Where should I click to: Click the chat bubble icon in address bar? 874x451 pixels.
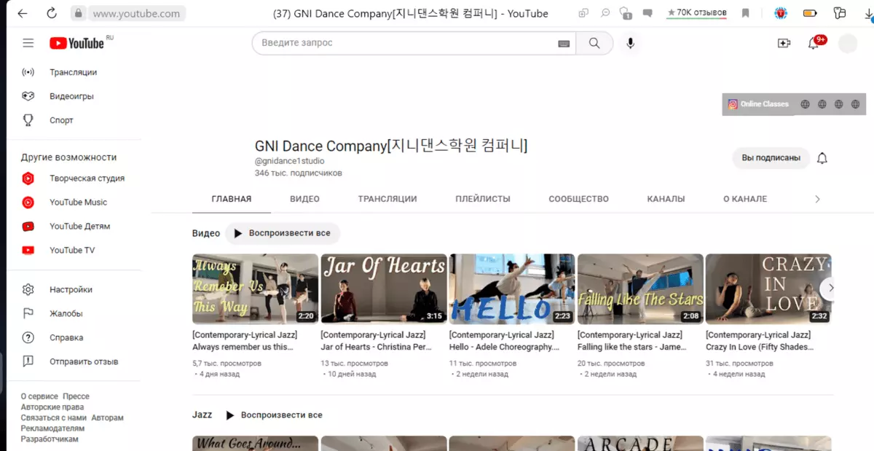click(x=647, y=13)
